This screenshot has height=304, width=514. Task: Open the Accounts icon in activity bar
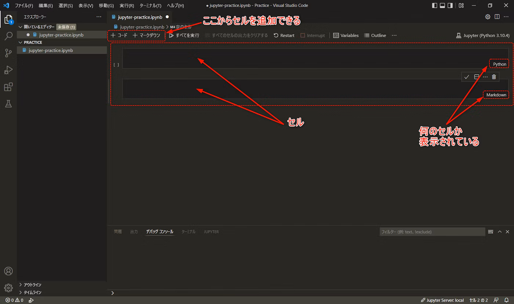click(x=8, y=271)
